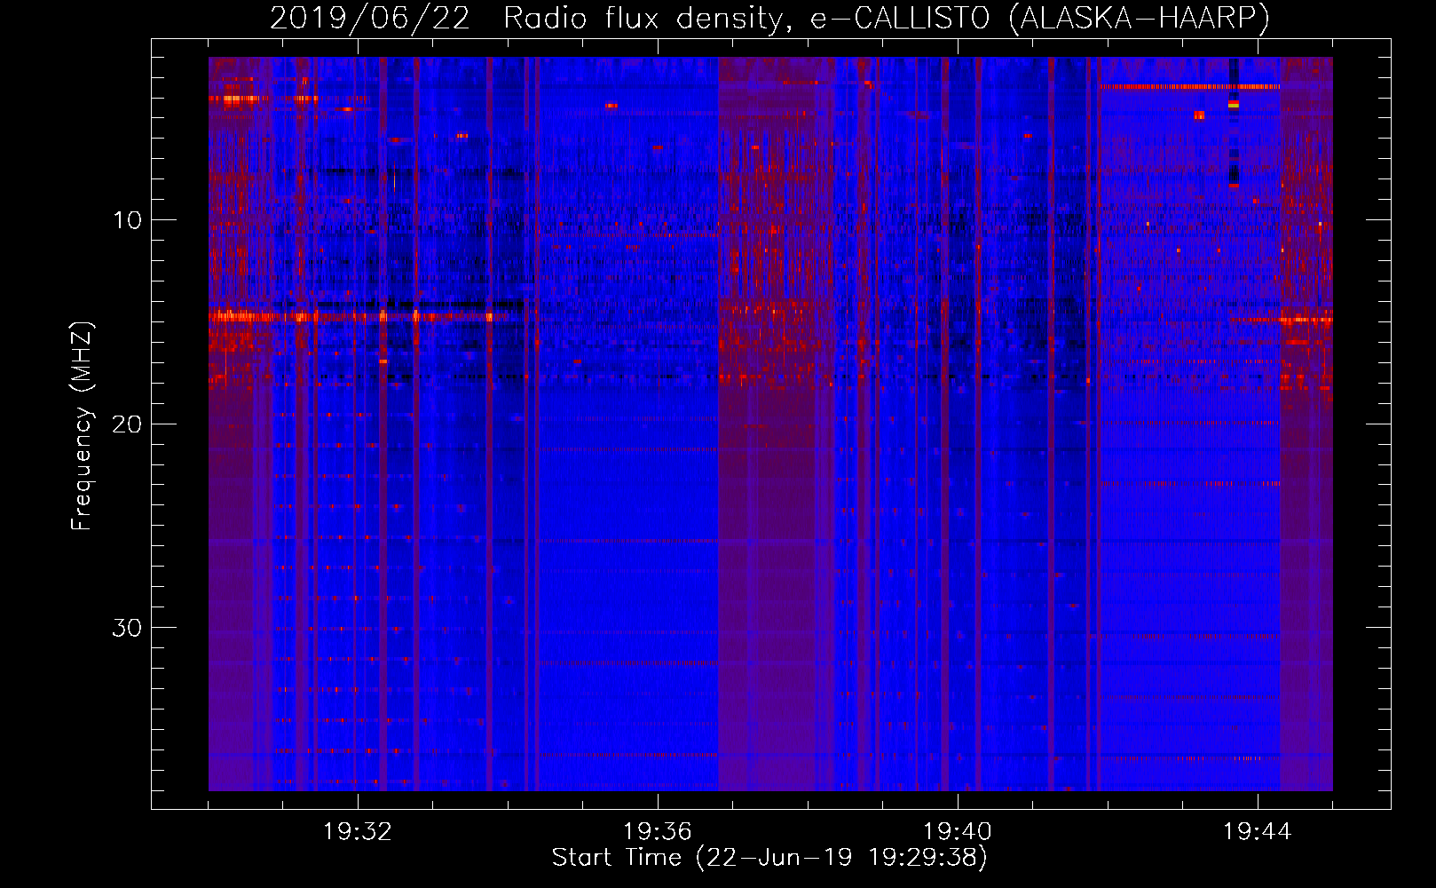Click the 19:32 time tick label

358,832
